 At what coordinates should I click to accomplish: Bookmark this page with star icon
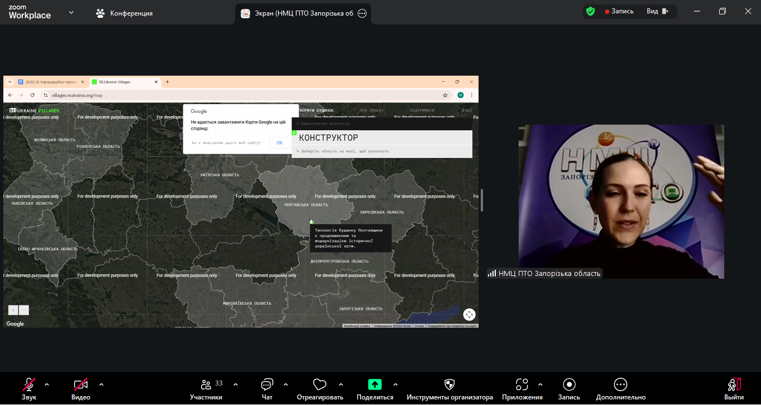click(445, 95)
